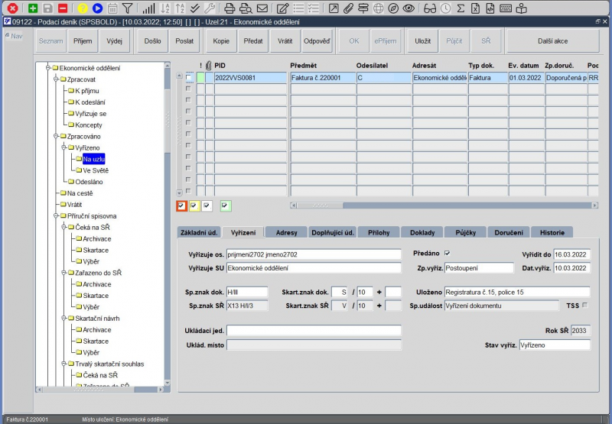Click the Uložit button
Image resolution: width=612 pixels, height=424 pixels.
coord(423,41)
